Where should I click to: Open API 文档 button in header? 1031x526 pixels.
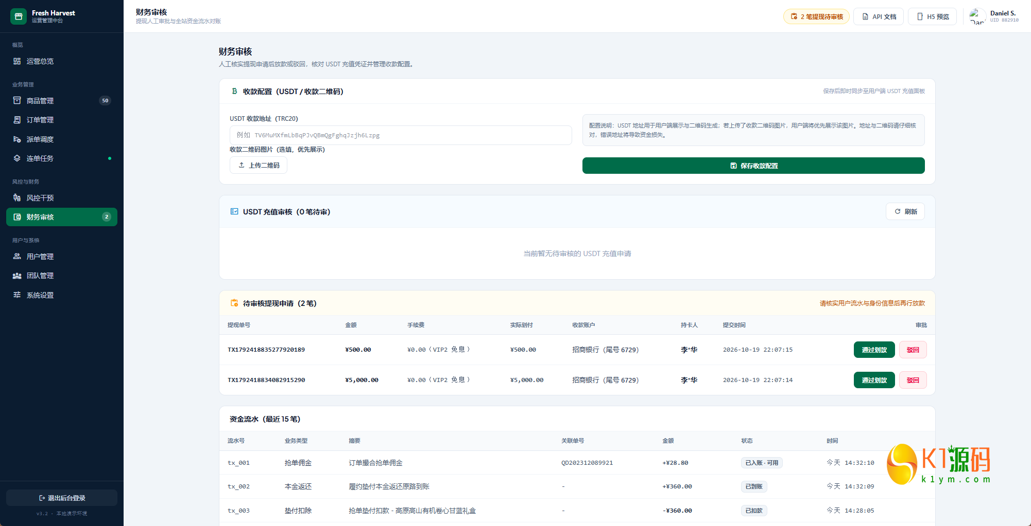(879, 16)
